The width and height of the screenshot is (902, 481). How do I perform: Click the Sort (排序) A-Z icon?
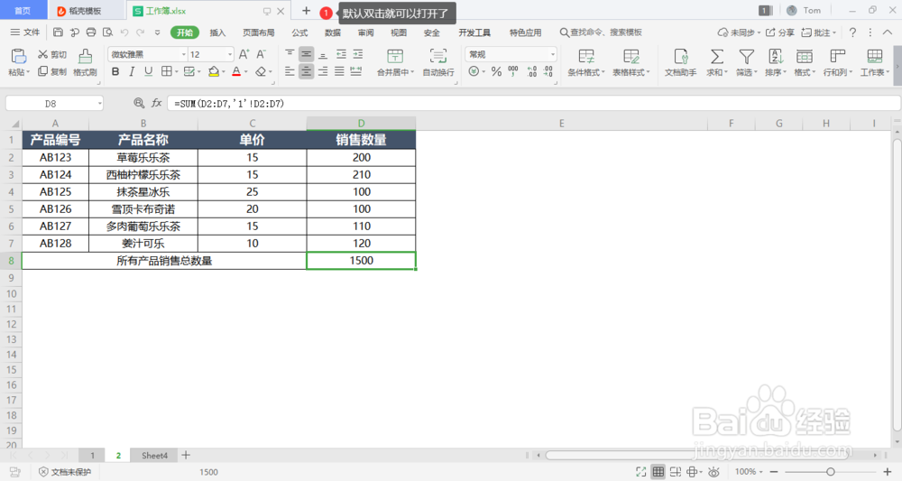[x=776, y=56]
